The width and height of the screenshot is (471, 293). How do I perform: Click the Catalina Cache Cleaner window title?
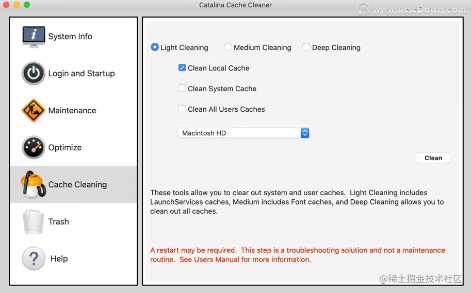(235, 5)
